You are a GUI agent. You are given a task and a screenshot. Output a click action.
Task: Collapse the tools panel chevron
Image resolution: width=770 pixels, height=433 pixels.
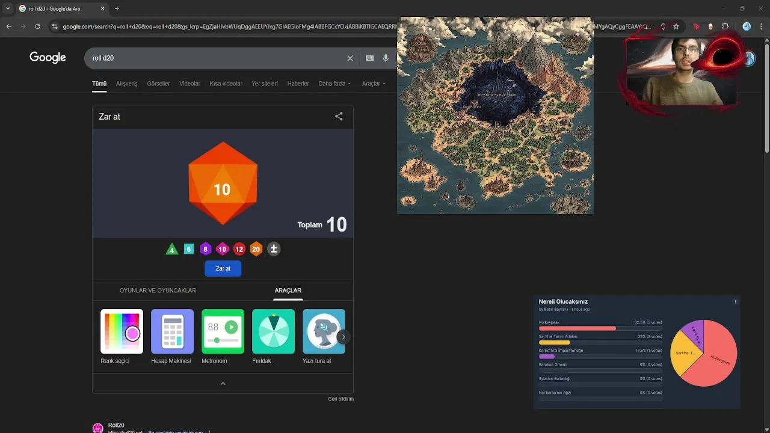point(223,384)
